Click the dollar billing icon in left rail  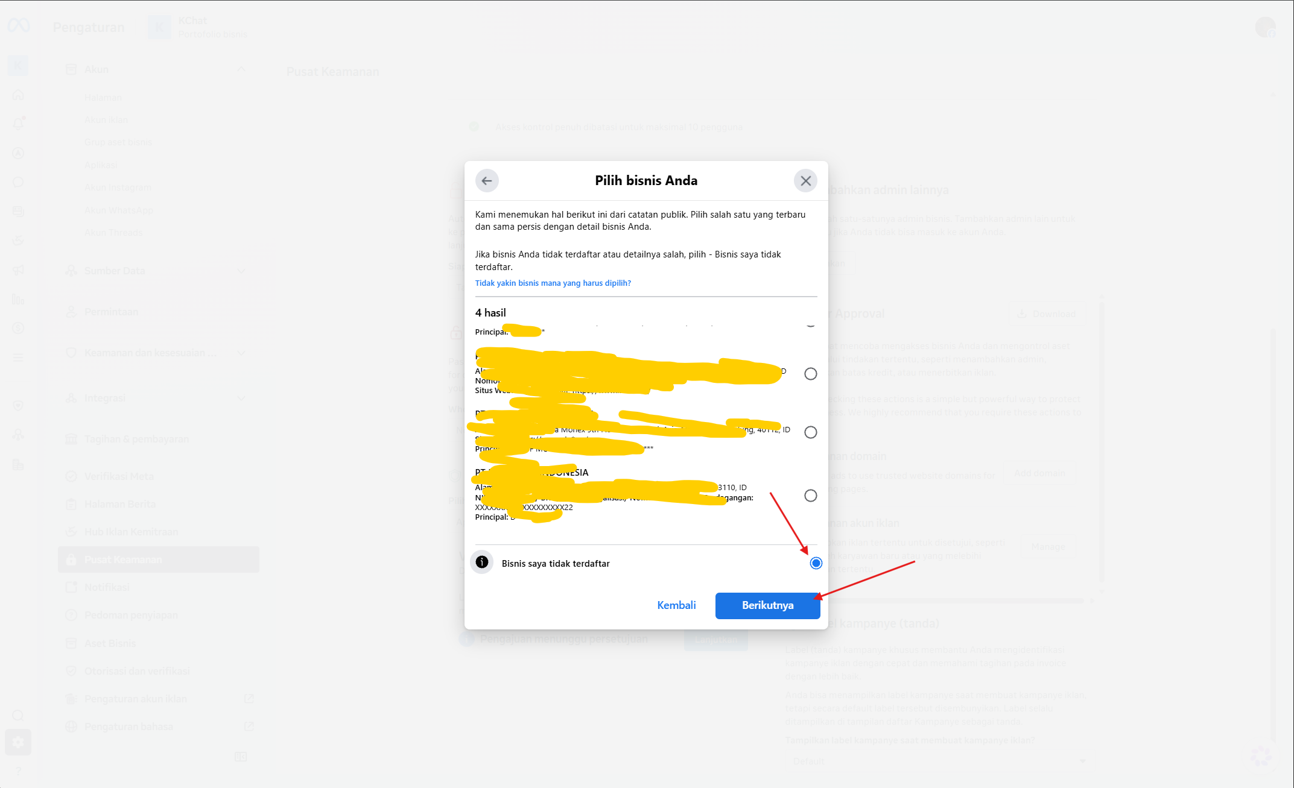tap(18, 328)
